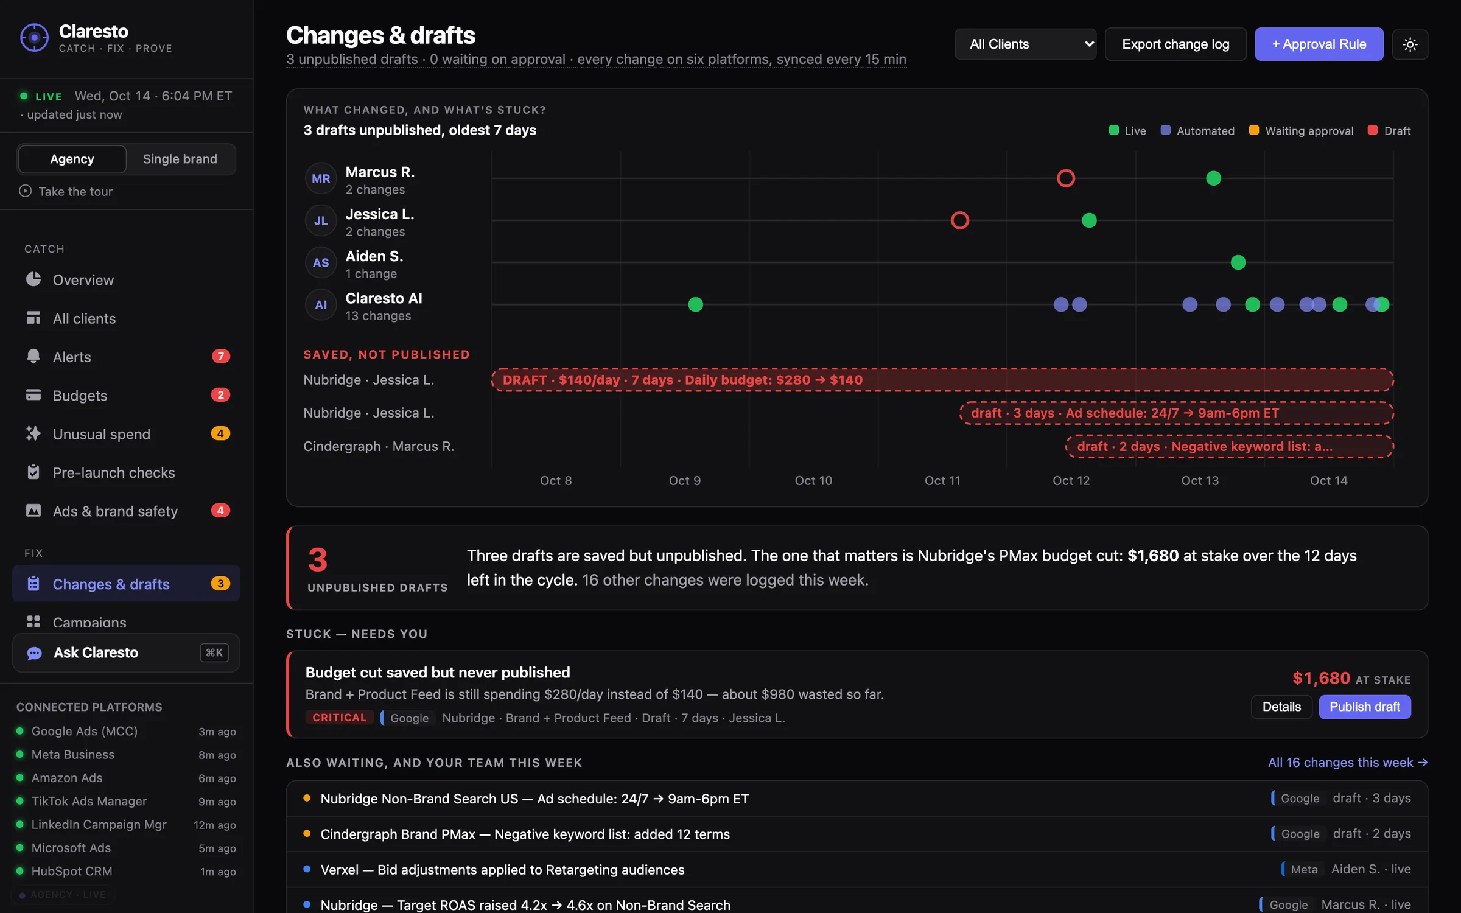Click Marcus R.'s MR avatar
The width and height of the screenshot is (1461, 913).
[321, 178]
